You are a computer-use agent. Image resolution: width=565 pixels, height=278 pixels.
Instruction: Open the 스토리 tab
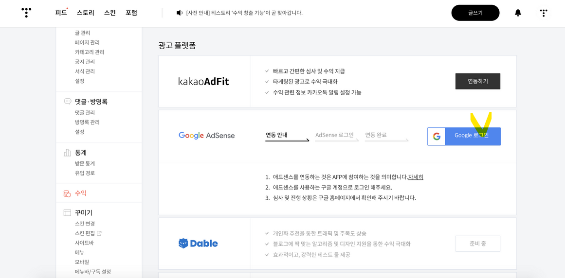(85, 13)
